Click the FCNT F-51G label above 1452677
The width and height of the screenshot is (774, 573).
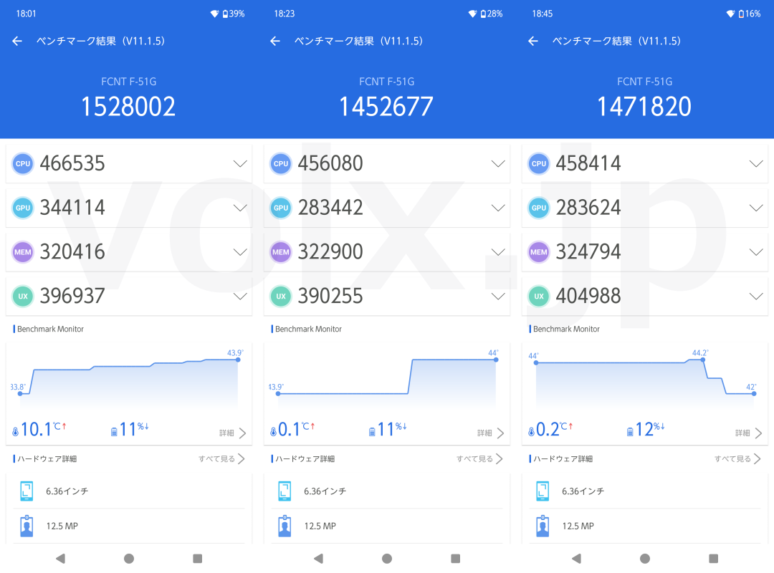(386, 82)
